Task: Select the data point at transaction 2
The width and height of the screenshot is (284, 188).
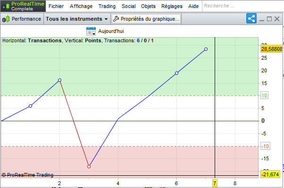Action: tap(59, 80)
